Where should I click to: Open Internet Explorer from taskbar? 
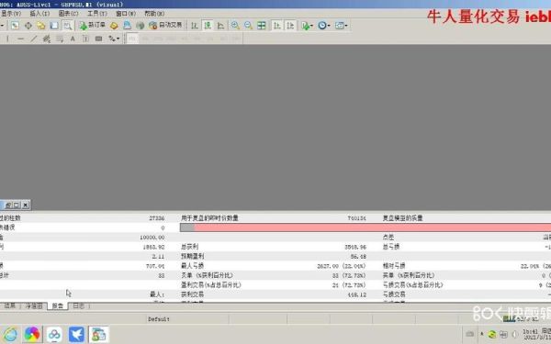[x=10, y=334]
